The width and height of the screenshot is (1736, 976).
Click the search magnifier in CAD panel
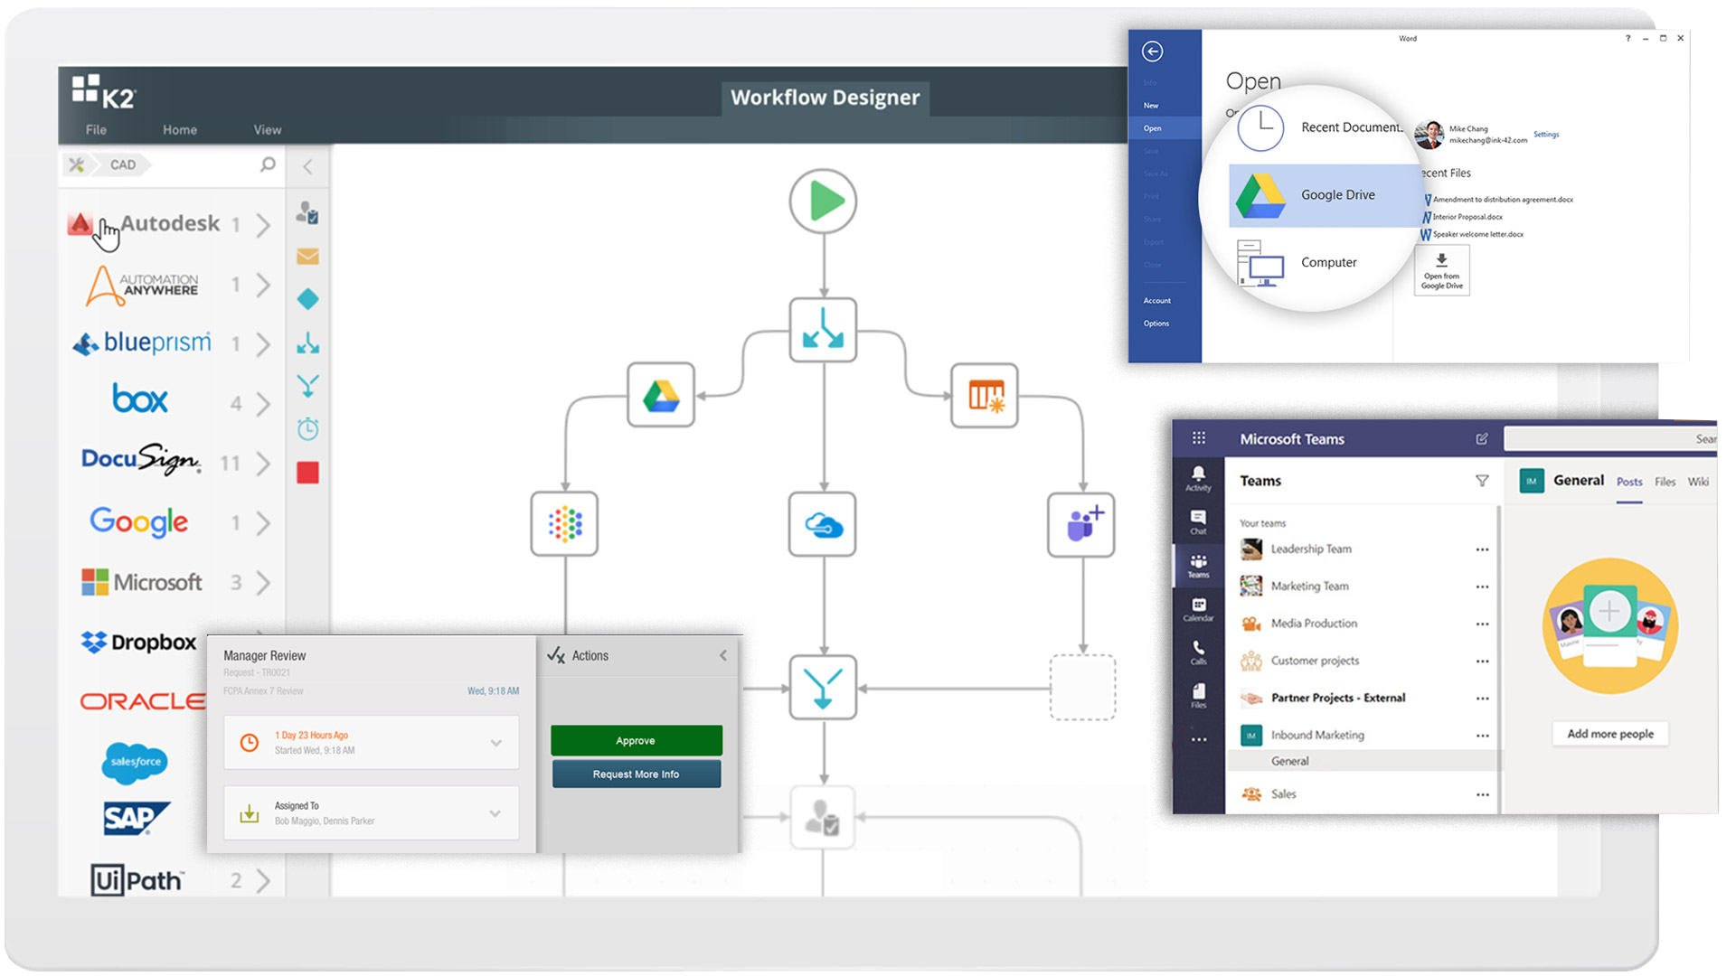(268, 164)
